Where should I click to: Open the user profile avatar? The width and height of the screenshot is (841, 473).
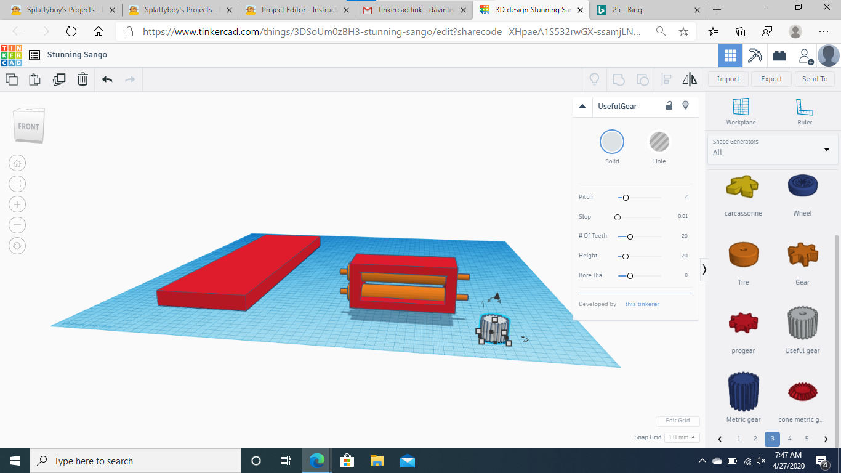click(x=828, y=55)
